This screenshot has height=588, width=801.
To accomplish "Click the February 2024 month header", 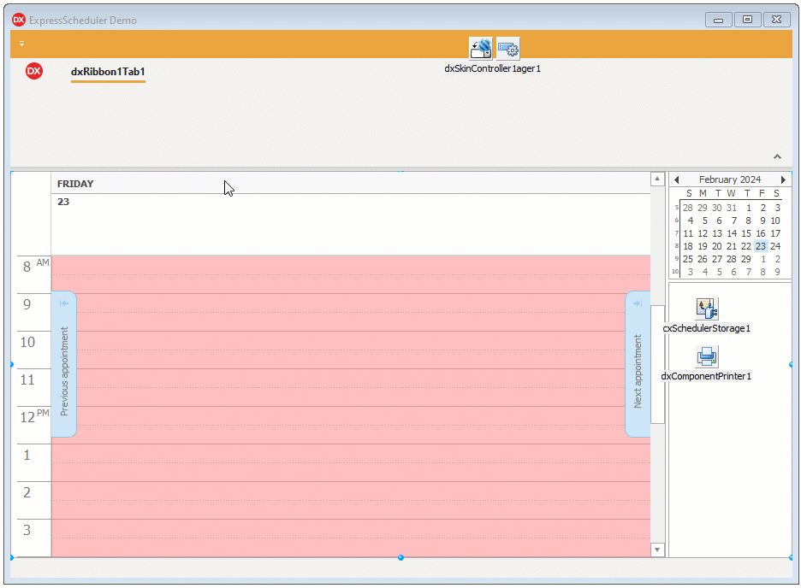I will point(729,179).
